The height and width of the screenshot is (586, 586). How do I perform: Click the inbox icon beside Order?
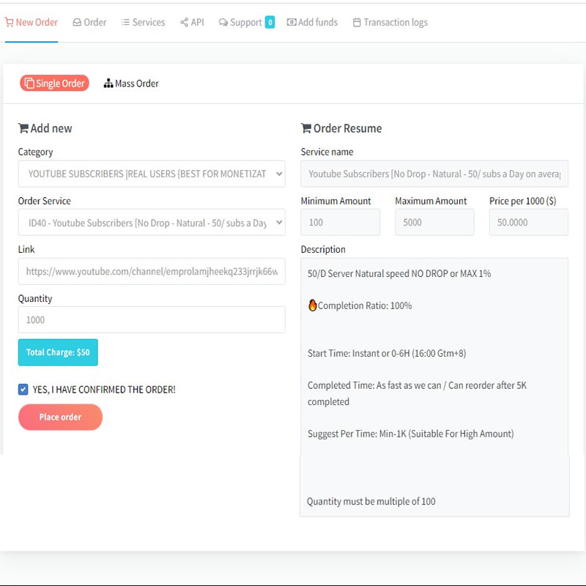point(77,23)
